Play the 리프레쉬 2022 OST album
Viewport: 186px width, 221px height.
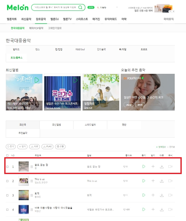tap(37, 80)
